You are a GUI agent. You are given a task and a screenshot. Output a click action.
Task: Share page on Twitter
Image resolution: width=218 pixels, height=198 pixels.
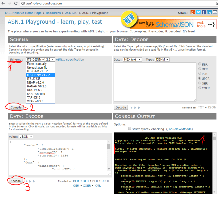(x=199, y=13)
